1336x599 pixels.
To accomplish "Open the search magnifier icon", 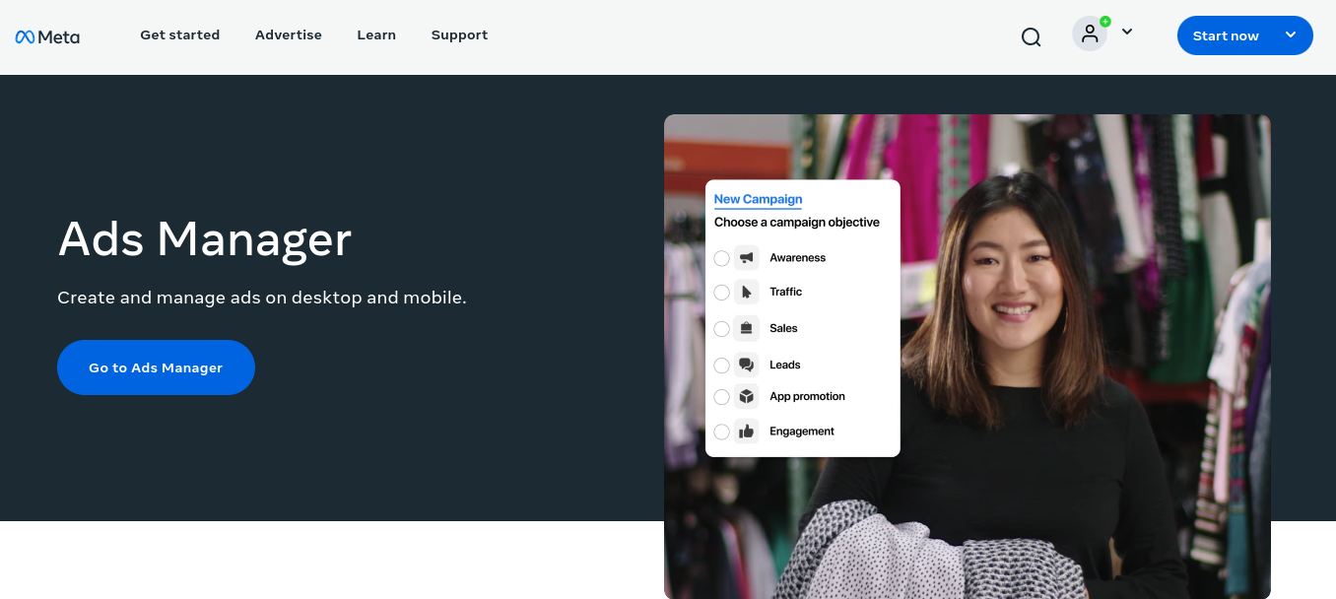I will (1031, 37).
